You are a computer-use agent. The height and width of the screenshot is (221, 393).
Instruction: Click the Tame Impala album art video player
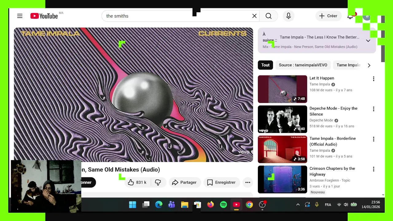pos(134,95)
